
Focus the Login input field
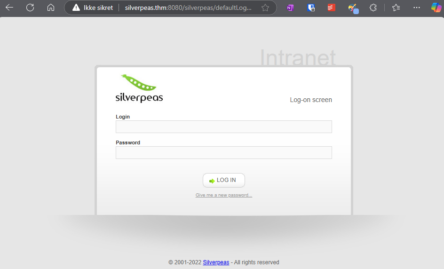(x=224, y=127)
